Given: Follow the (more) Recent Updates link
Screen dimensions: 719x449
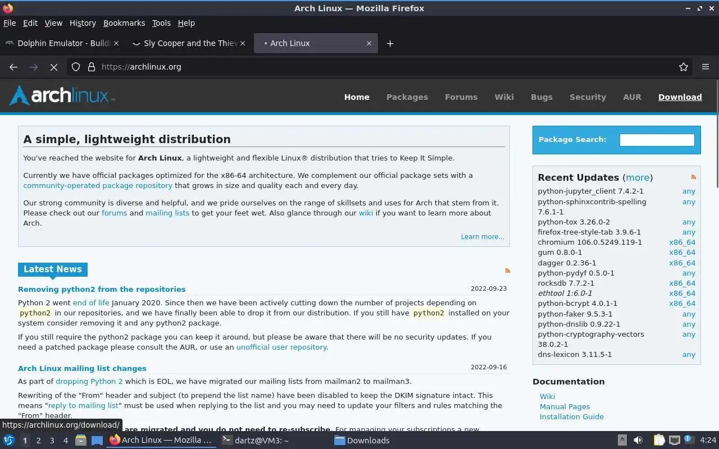Looking at the screenshot, I should pyautogui.click(x=638, y=177).
